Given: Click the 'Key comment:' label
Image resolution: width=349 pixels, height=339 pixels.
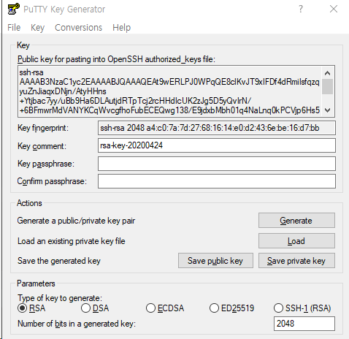Looking at the screenshot, I should coord(42,146).
